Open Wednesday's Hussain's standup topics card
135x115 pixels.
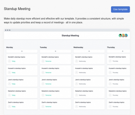(x=89, y=70)
